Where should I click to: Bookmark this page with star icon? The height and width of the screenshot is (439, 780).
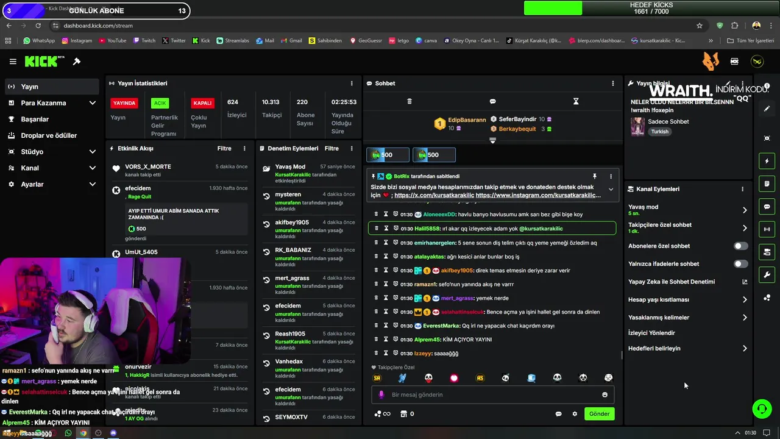[700, 26]
